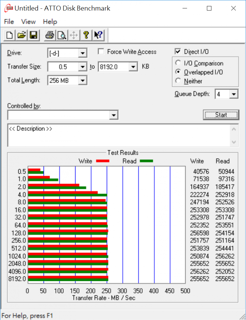246x320 pixels.
Task: Open Print Preview toolbar icon
Action: (x=61, y=35)
